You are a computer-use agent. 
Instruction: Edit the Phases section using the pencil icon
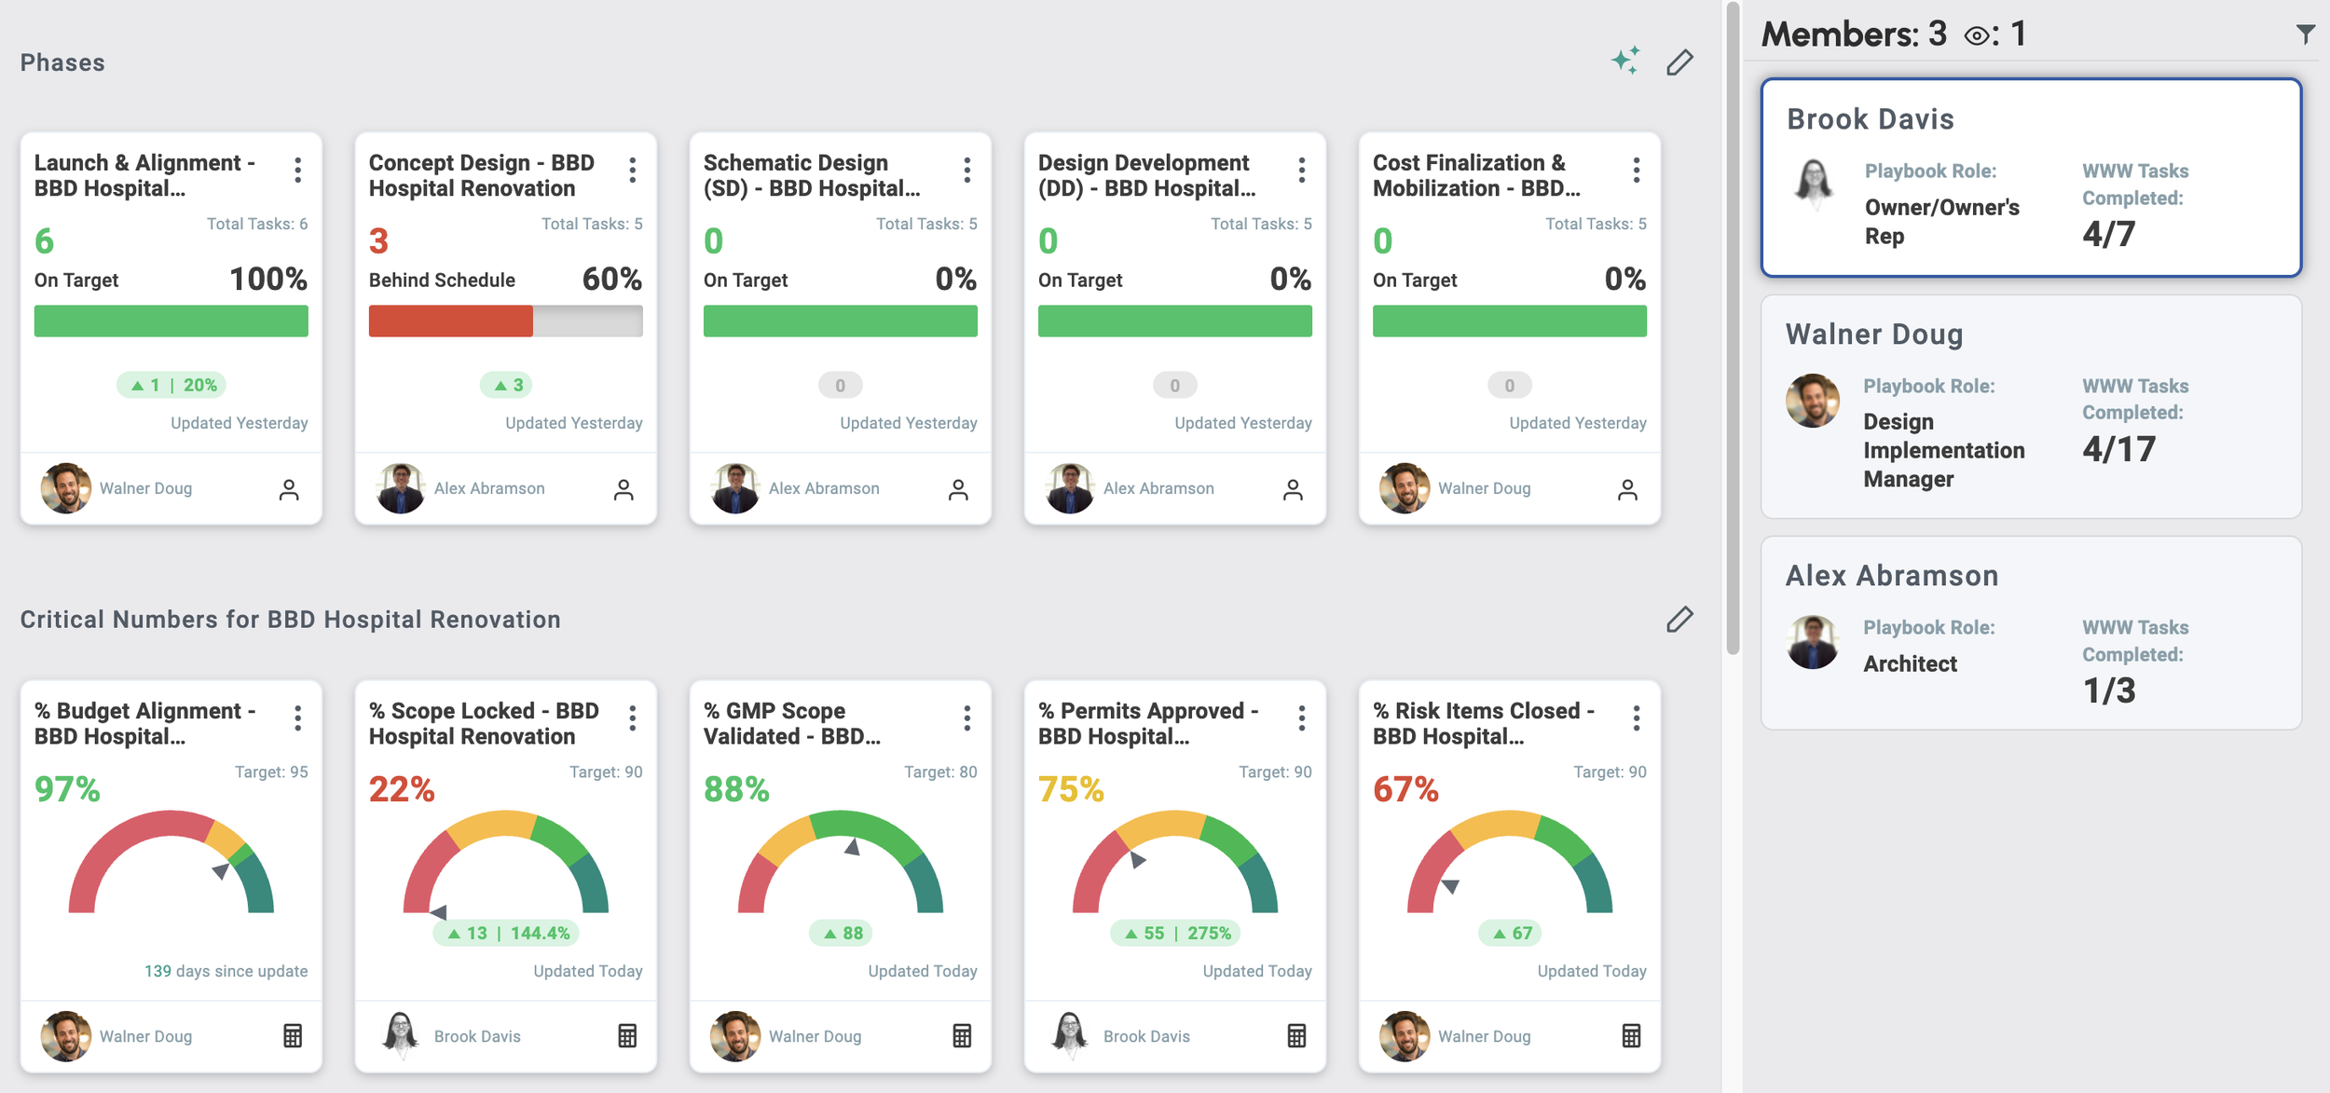pos(1681,61)
